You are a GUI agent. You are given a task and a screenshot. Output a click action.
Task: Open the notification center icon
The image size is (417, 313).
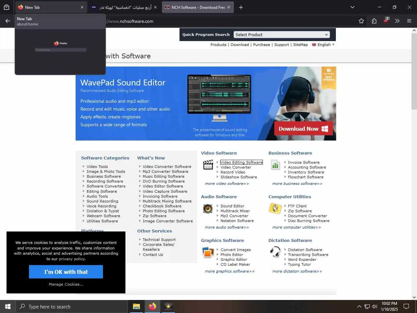[406, 306]
